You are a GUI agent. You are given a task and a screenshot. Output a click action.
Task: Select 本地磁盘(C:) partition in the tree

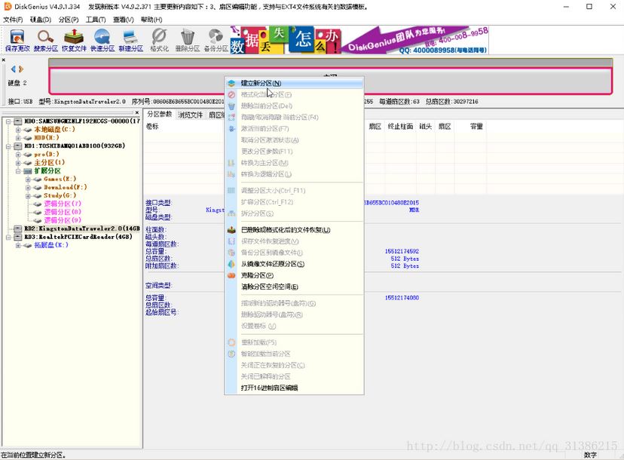tap(54, 130)
